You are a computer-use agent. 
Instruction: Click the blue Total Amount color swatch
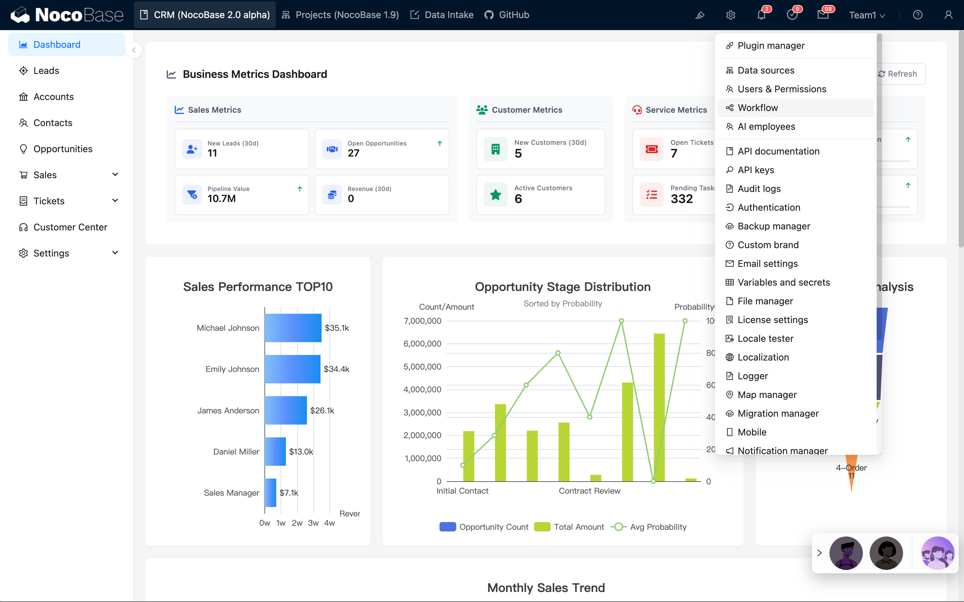pos(543,526)
